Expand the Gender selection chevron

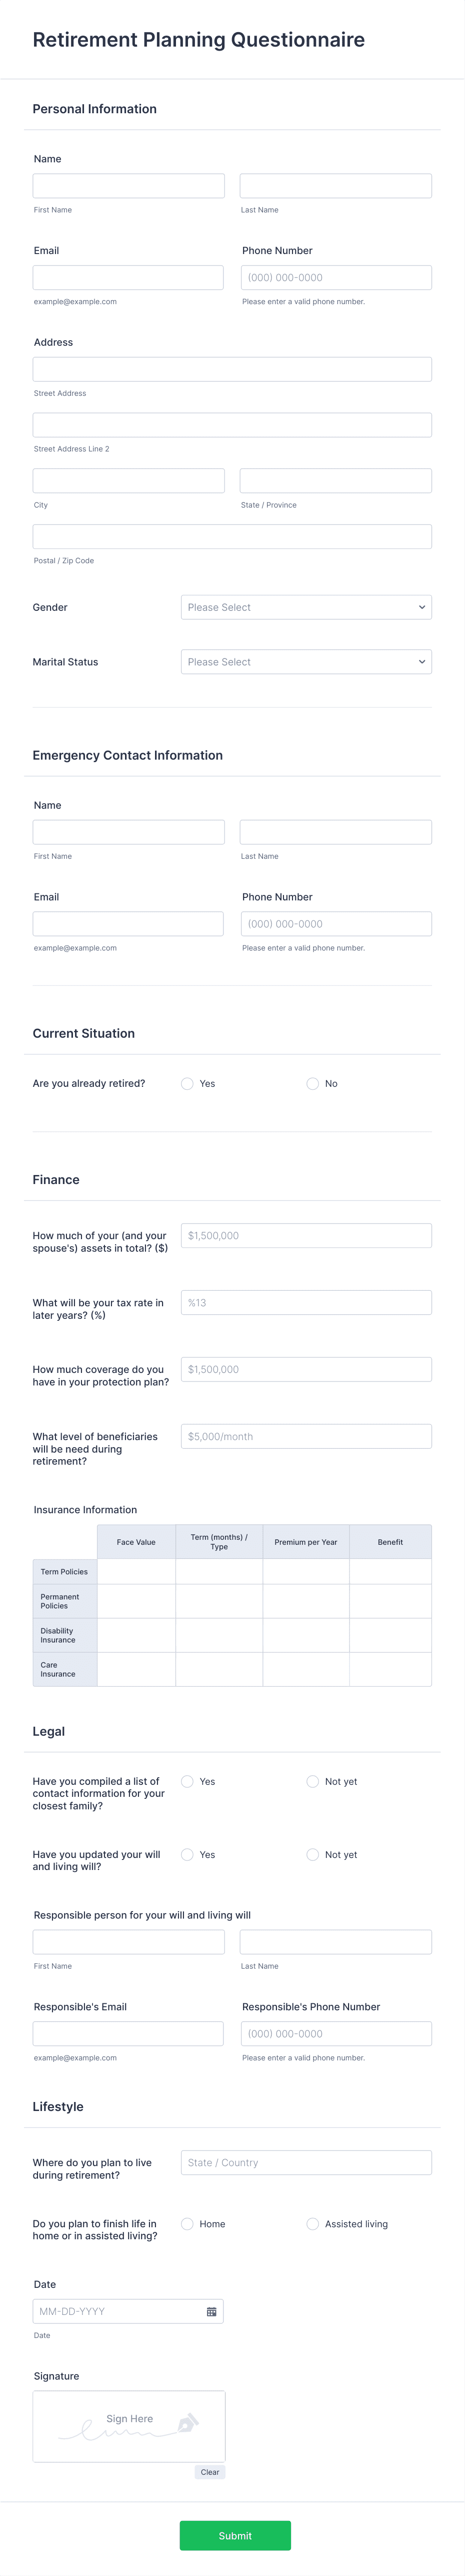(422, 607)
